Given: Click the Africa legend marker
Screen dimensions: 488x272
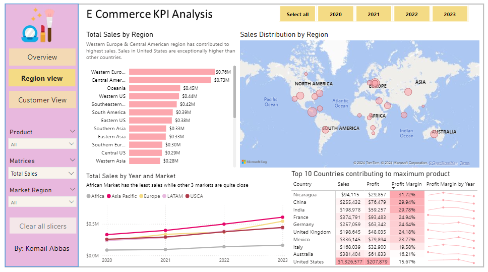Looking at the screenshot, I should [89, 196].
